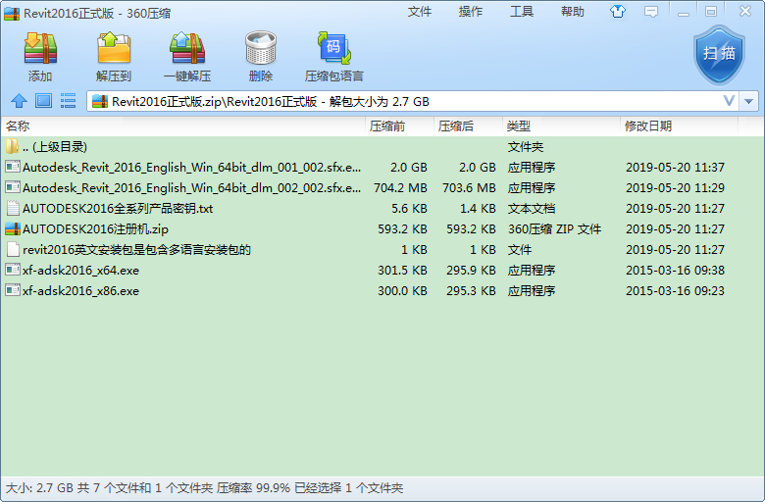Click the 360压缩 ZIP 文件 type cell

click(x=554, y=228)
